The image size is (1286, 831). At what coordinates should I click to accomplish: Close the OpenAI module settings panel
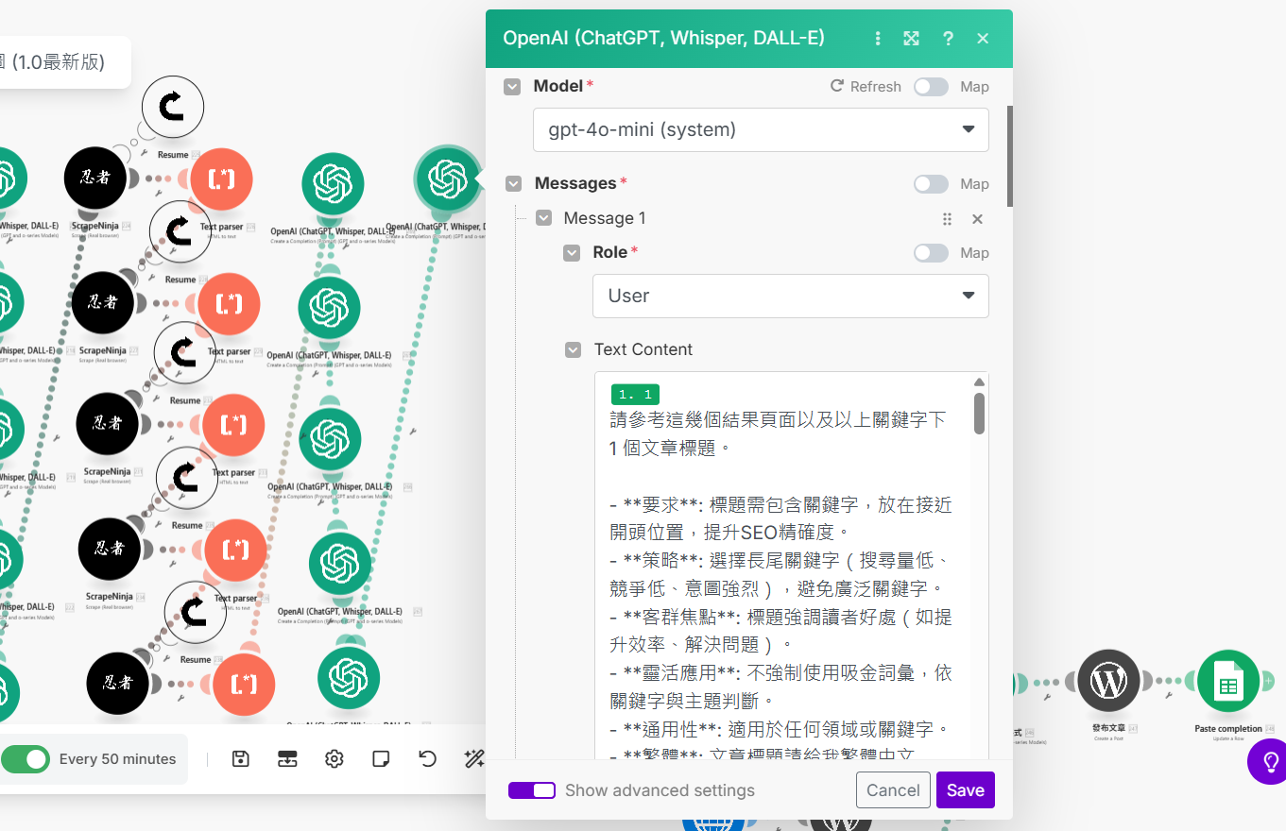(x=983, y=39)
